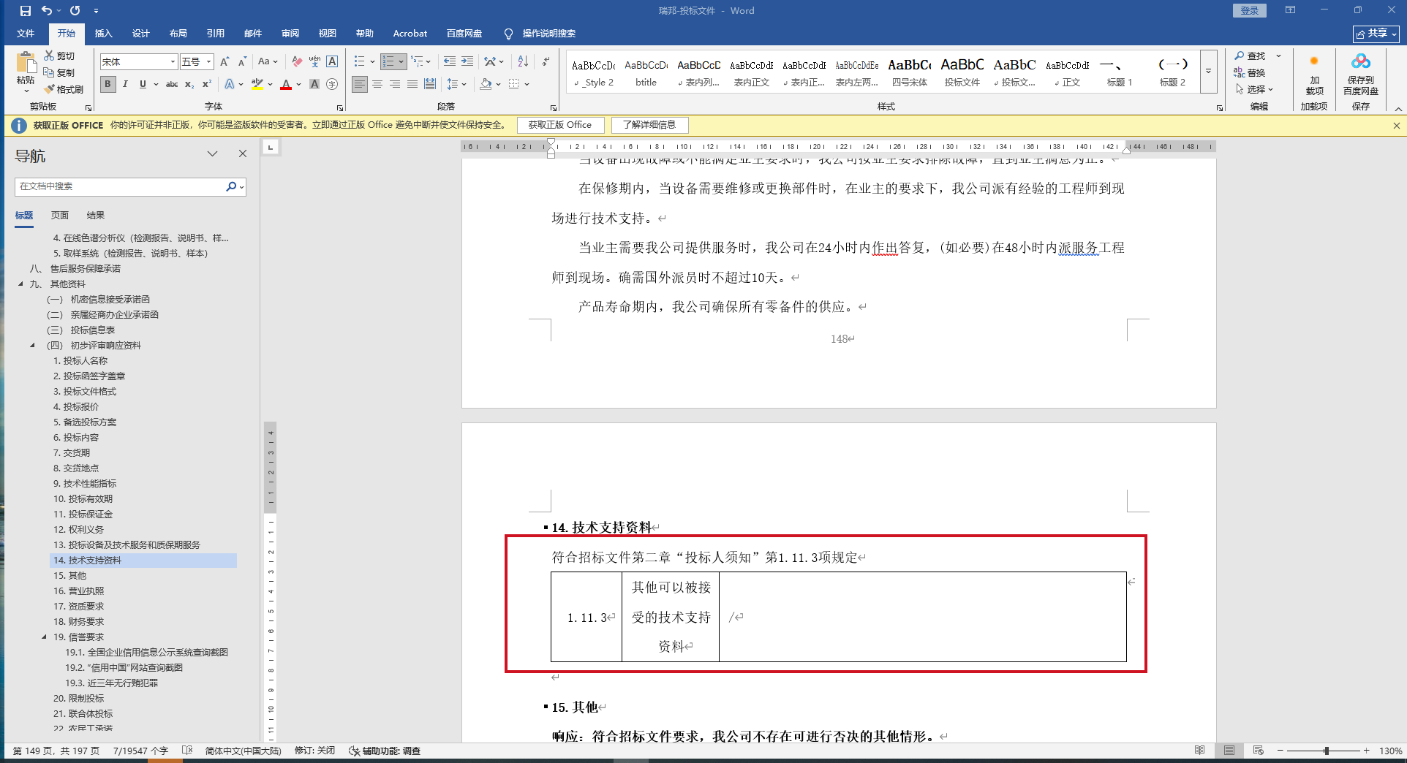This screenshot has height=763, width=1407.
Task: Collapse the 19. 信誉要求 heading tree
Action: pyautogui.click(x=44, y=637)
